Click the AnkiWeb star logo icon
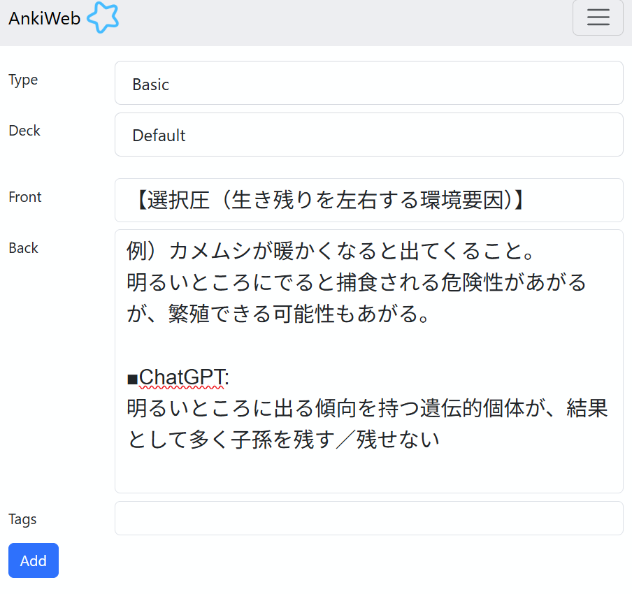 pyautogui.click(x=102, y=17)
